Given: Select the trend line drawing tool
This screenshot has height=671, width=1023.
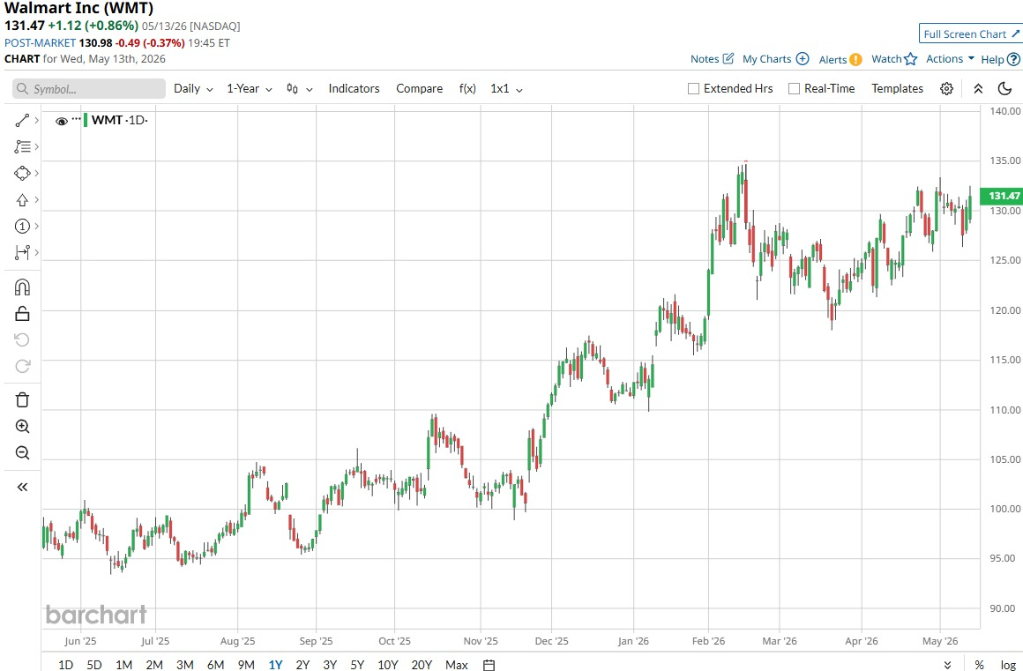Looking at the screenshot, I should [x=22, y=121].
